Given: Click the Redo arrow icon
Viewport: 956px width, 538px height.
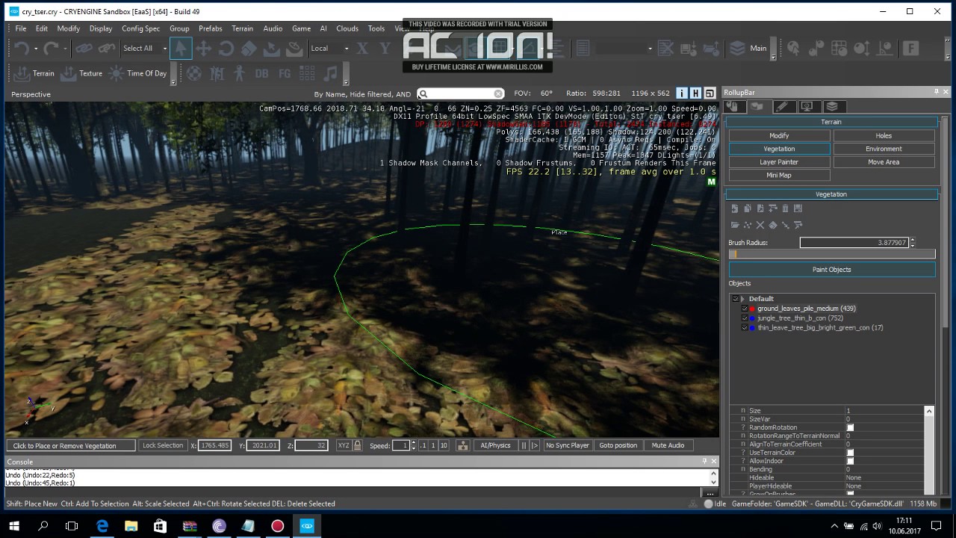Looking at the screenshot, I should (51, 49).
